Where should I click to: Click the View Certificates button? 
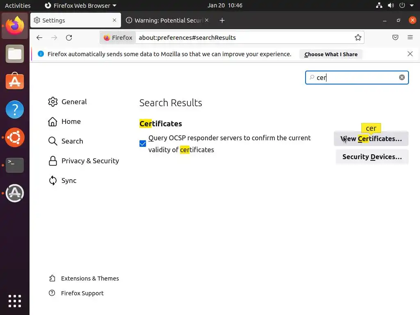[x=371, y=139]
